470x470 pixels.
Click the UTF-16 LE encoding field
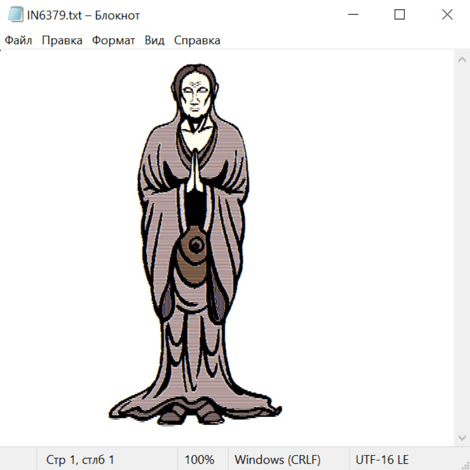(x=382, y=460)
